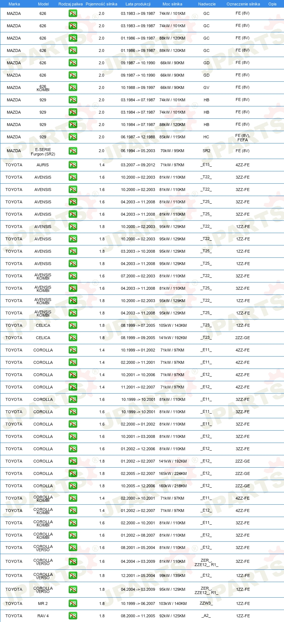Click petrol icon in AVENSIS 03.2003 -> 10.2008 row
This screenshot has width=284, height=622.
[x=73, y=251]
